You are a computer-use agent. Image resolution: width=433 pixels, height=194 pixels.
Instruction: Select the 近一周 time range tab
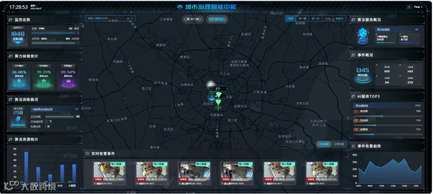(x=302, y=18)
